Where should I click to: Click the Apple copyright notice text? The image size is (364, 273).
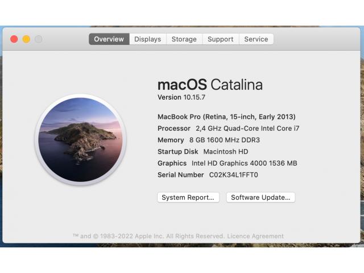tap(148, 236)
